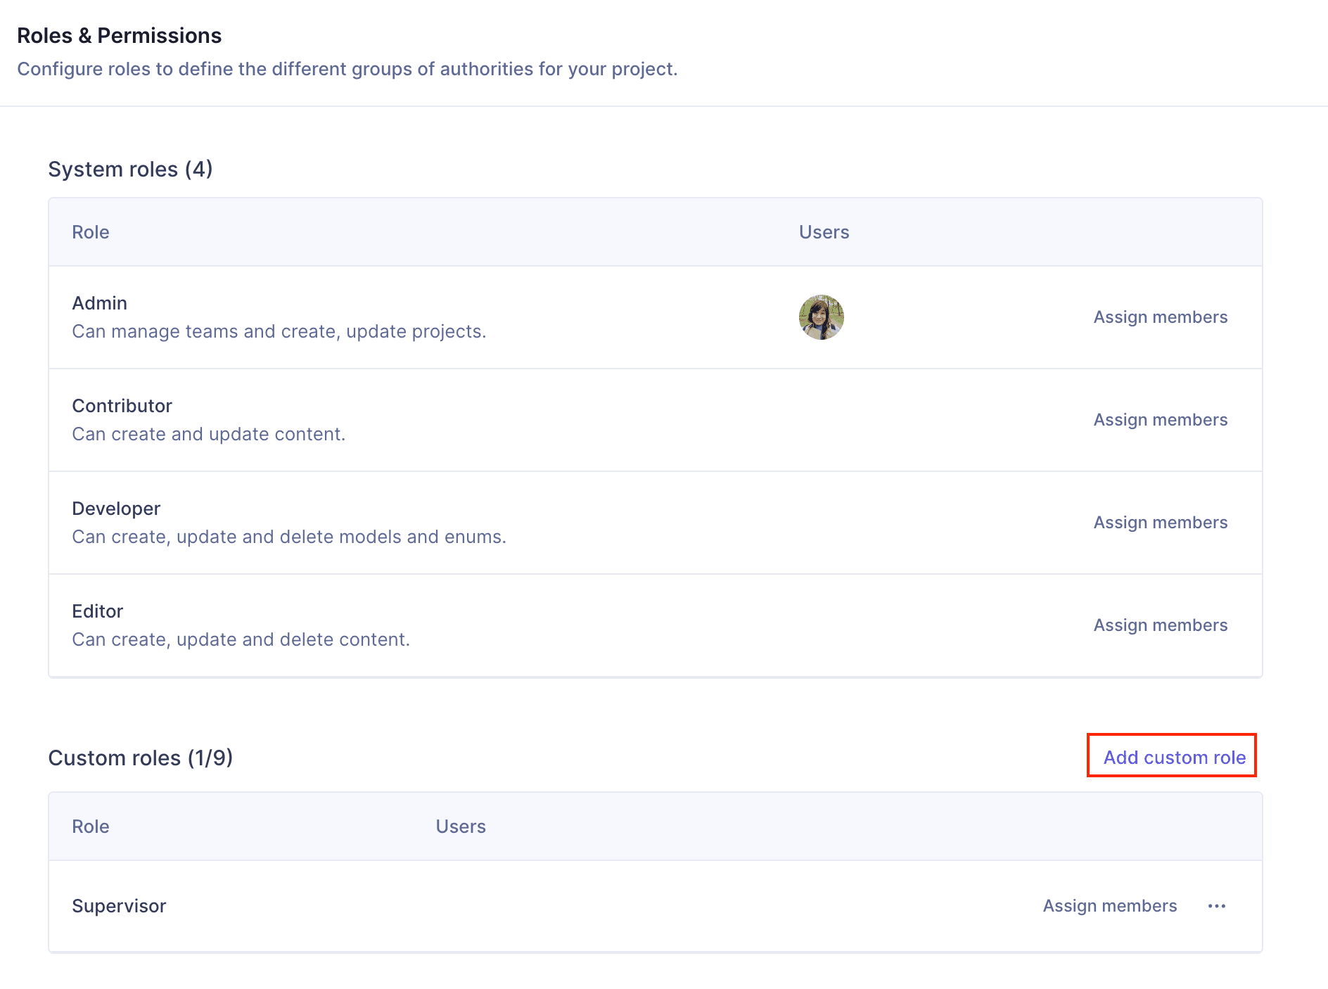Assign members to the Contributor role
Screen dimensions: 1328x989
[x=1160, y=420]
